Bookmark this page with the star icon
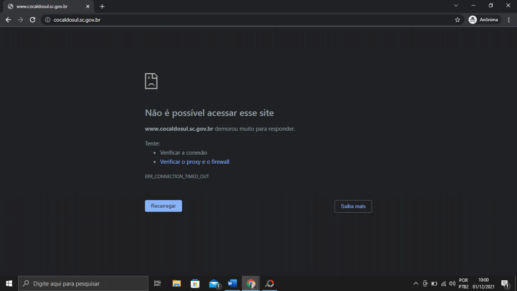Screen dimensions: 517x291 pos(457,20)
